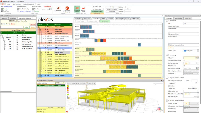
Task: Open the Visual Control / 4D ribbon tab
Action: point(29,4)
